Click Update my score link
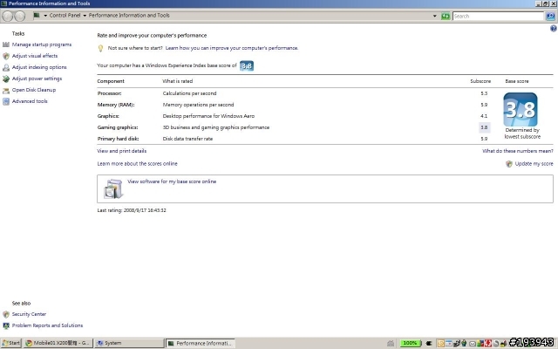The width and height of the screenshot is (558, 349). (534, 164)
